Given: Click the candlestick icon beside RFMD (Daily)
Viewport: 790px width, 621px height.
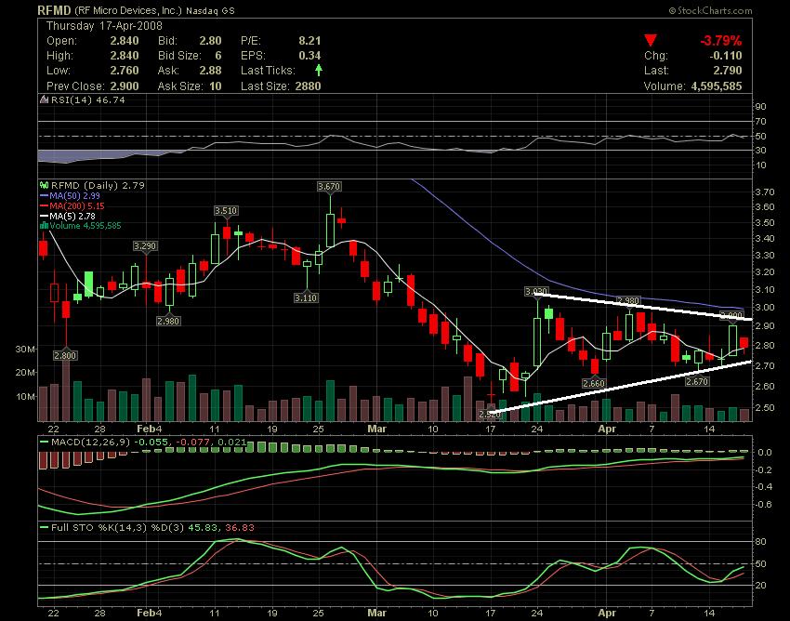Looking at the screenshot, I should 44,186.
